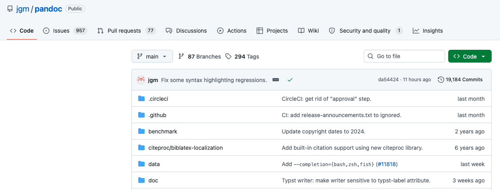
Task: Click the folder icon for doc
Action: 141,180
